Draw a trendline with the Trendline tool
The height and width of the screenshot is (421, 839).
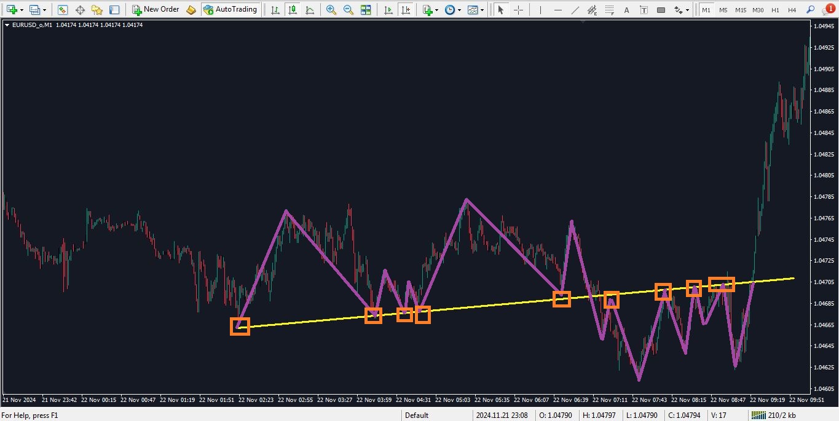click(575, 10)
